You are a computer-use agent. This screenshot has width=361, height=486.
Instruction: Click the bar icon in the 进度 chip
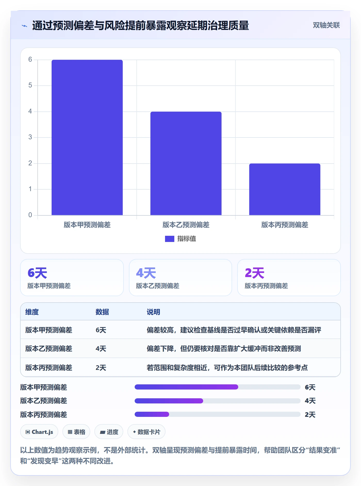103,432
